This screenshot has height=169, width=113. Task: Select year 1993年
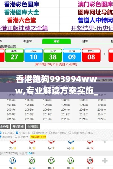11,105
